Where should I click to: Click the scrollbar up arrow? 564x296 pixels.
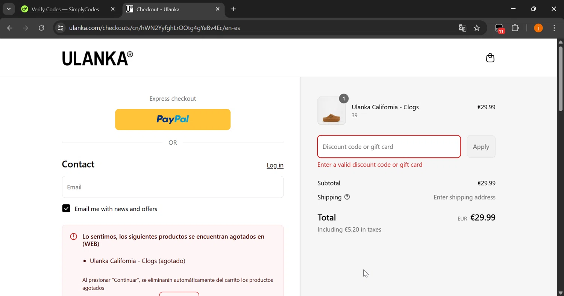(x=560, y=42)
